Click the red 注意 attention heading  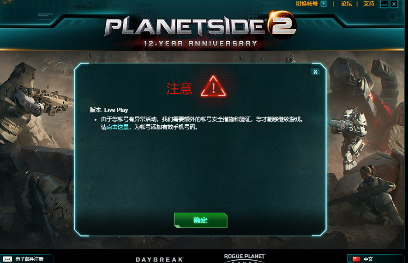pos(179,88)
